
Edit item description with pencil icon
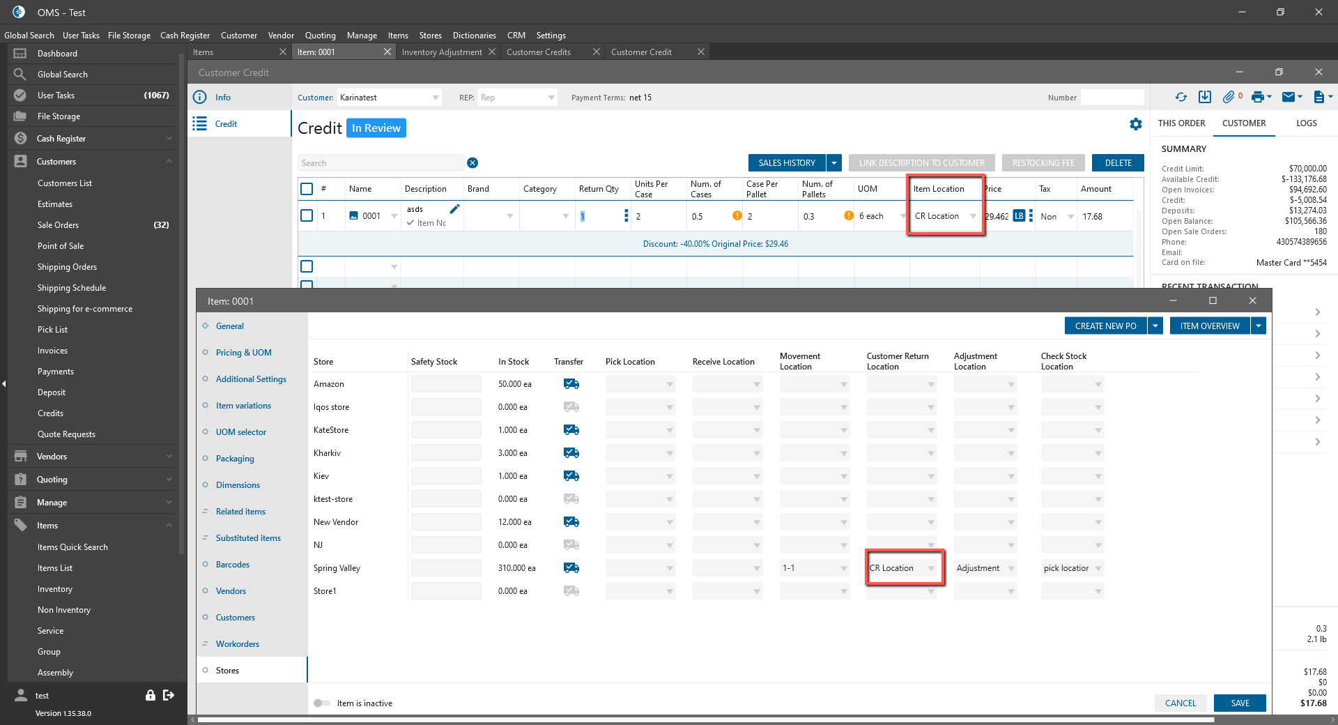(x=454, y=209)
